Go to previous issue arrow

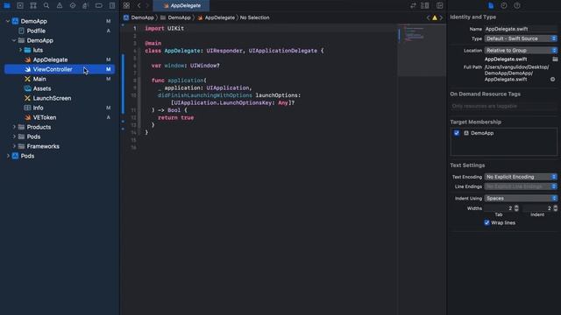(429, 17)
